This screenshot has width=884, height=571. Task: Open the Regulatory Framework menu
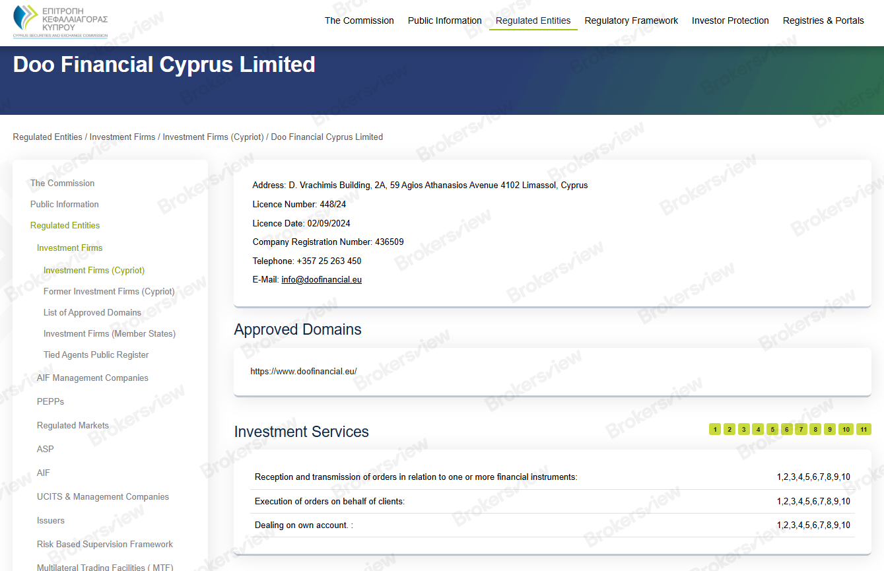click(631, 20)
